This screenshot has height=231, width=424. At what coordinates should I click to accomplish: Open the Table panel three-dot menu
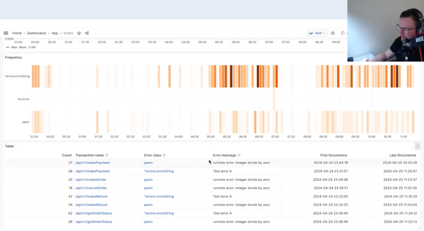(x=418, y=146)
